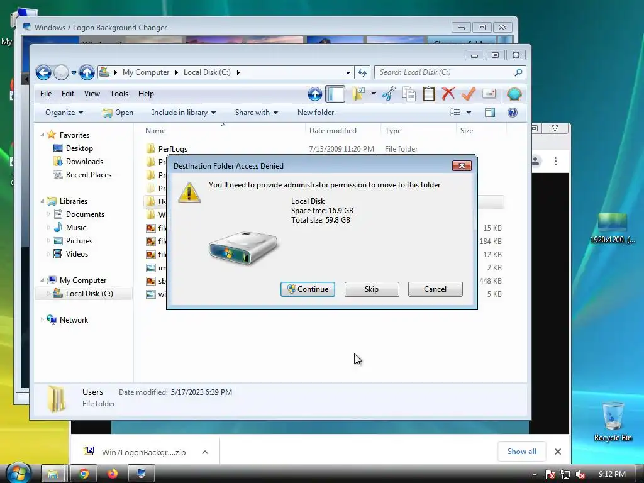
Task: Expand the Network tree node
Action: tap(42, 319)
